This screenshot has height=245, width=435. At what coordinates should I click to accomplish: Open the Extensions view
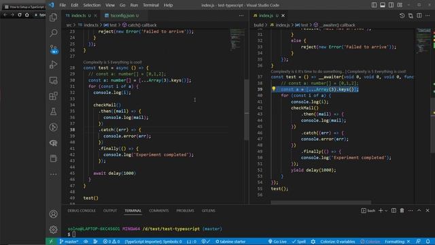click(53, 96)
